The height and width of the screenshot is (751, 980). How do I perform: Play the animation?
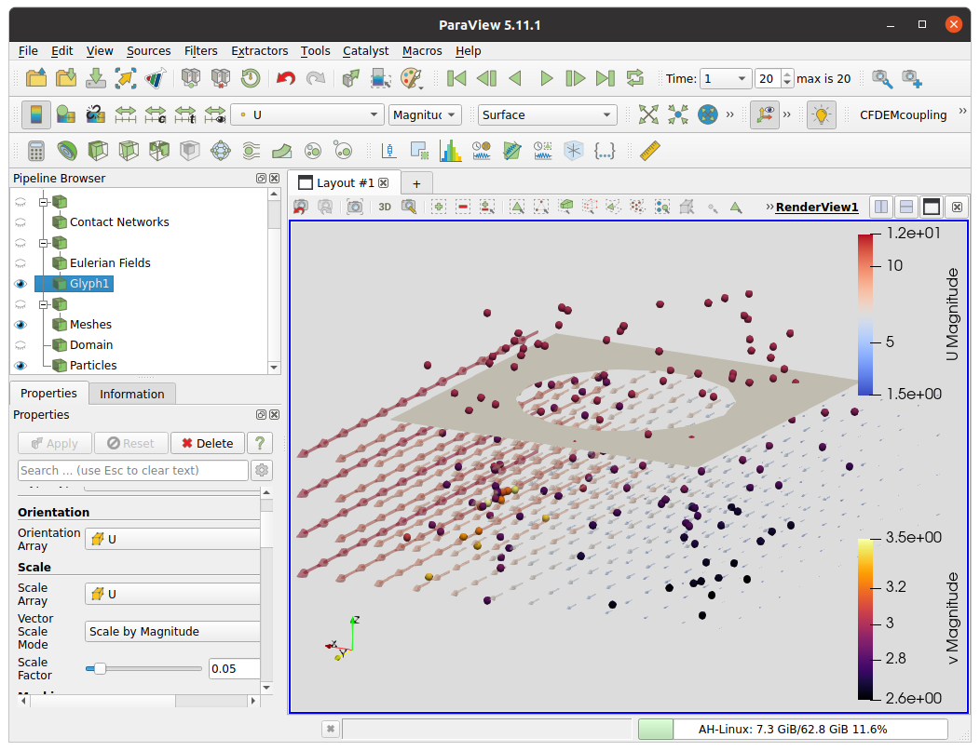point(546,78)
